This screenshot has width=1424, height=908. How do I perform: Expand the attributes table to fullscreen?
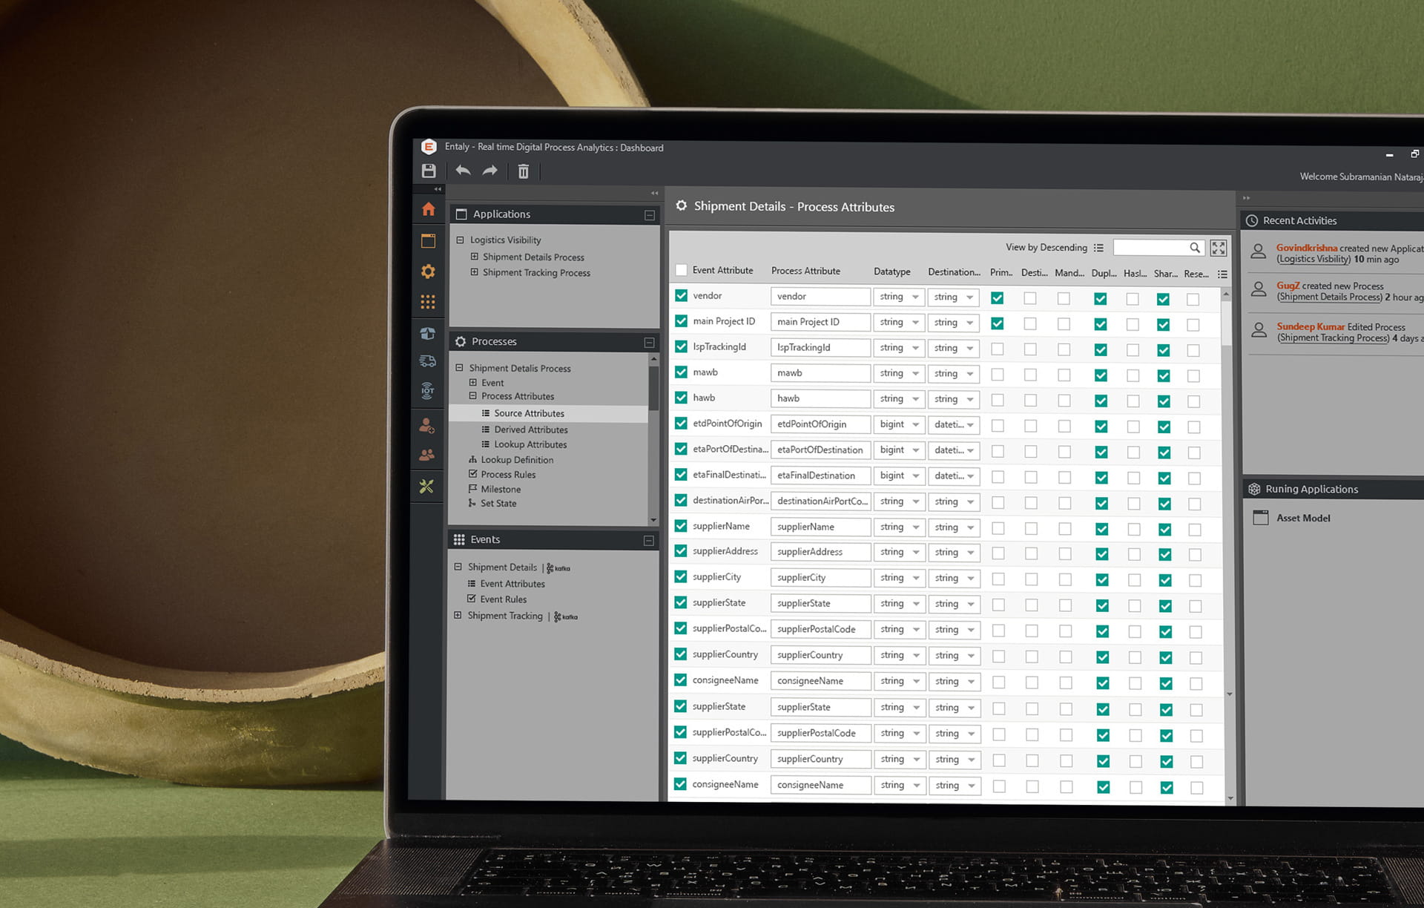tap(1219, 248)
